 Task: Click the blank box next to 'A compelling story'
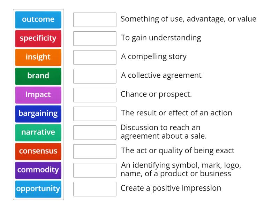coord(95,57)
